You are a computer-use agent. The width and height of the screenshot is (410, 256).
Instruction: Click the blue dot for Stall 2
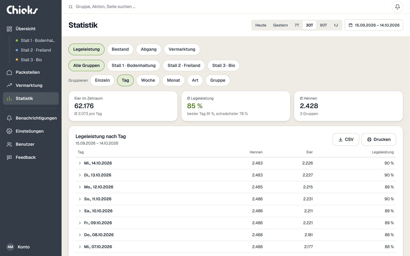[17, 50]
